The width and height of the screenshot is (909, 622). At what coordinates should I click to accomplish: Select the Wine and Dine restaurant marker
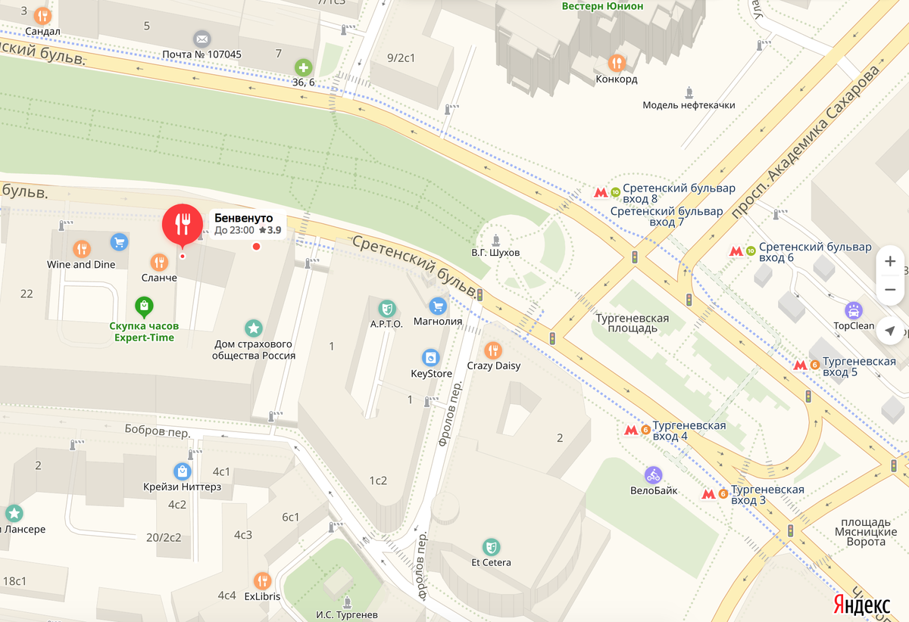82,248
